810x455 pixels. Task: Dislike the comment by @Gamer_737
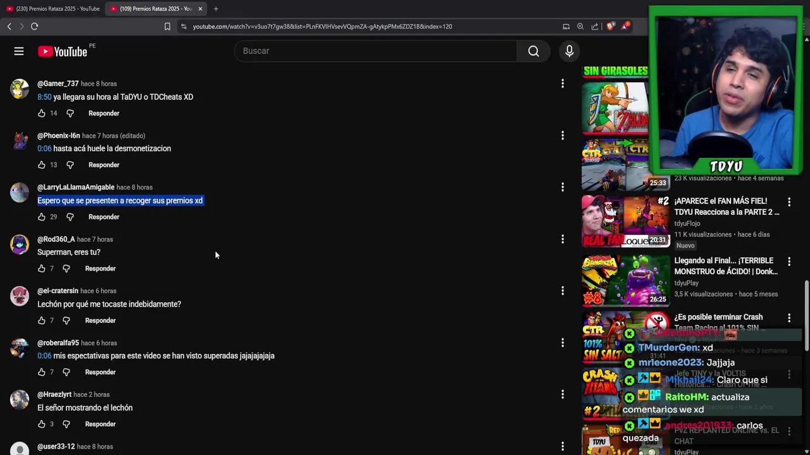coord(70,113)
